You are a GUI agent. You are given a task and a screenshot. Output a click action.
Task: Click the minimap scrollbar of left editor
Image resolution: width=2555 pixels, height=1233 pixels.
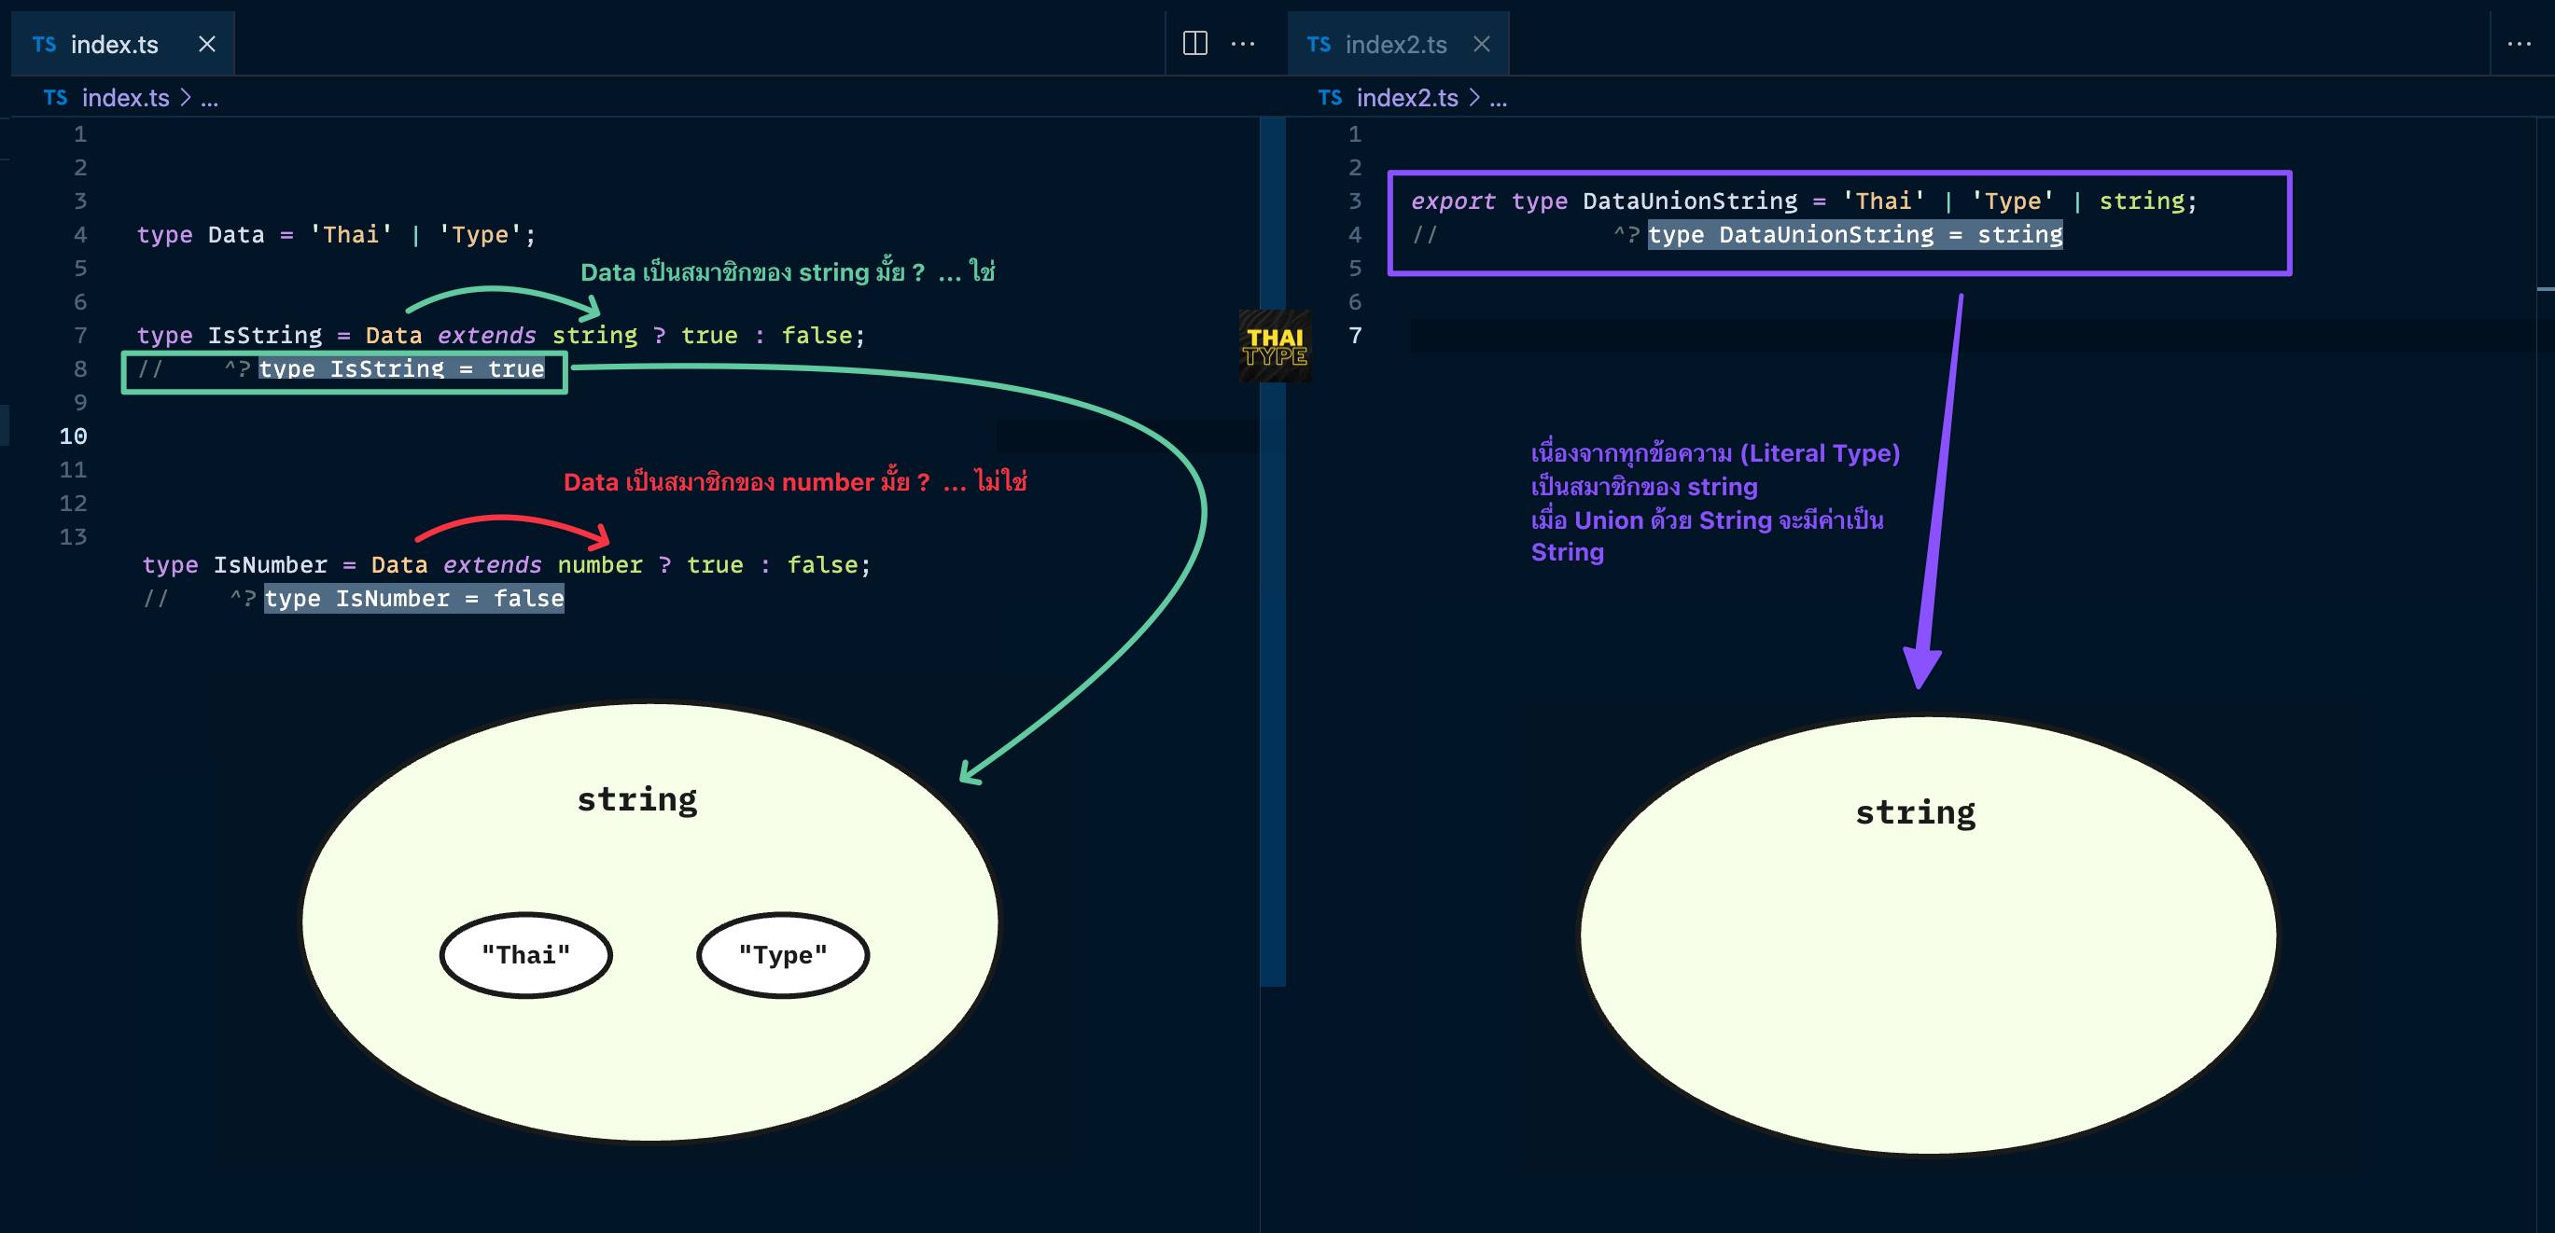point(1273,551)
